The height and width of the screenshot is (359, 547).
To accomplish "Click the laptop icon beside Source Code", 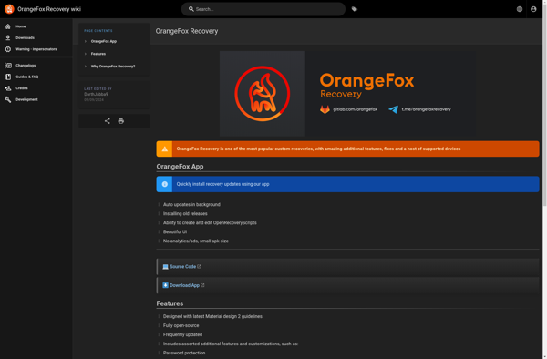I will pos(165,267).
